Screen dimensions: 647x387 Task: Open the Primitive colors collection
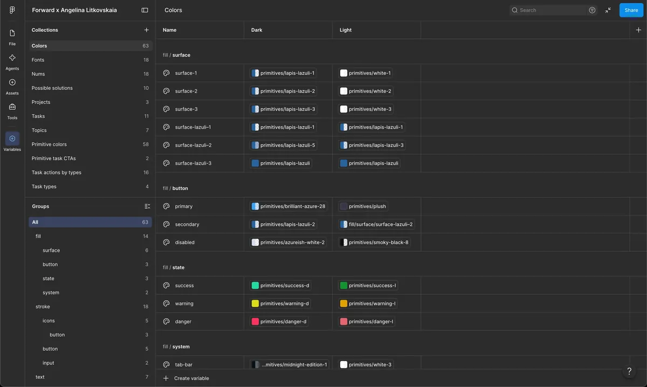click(x=91, y=144)
